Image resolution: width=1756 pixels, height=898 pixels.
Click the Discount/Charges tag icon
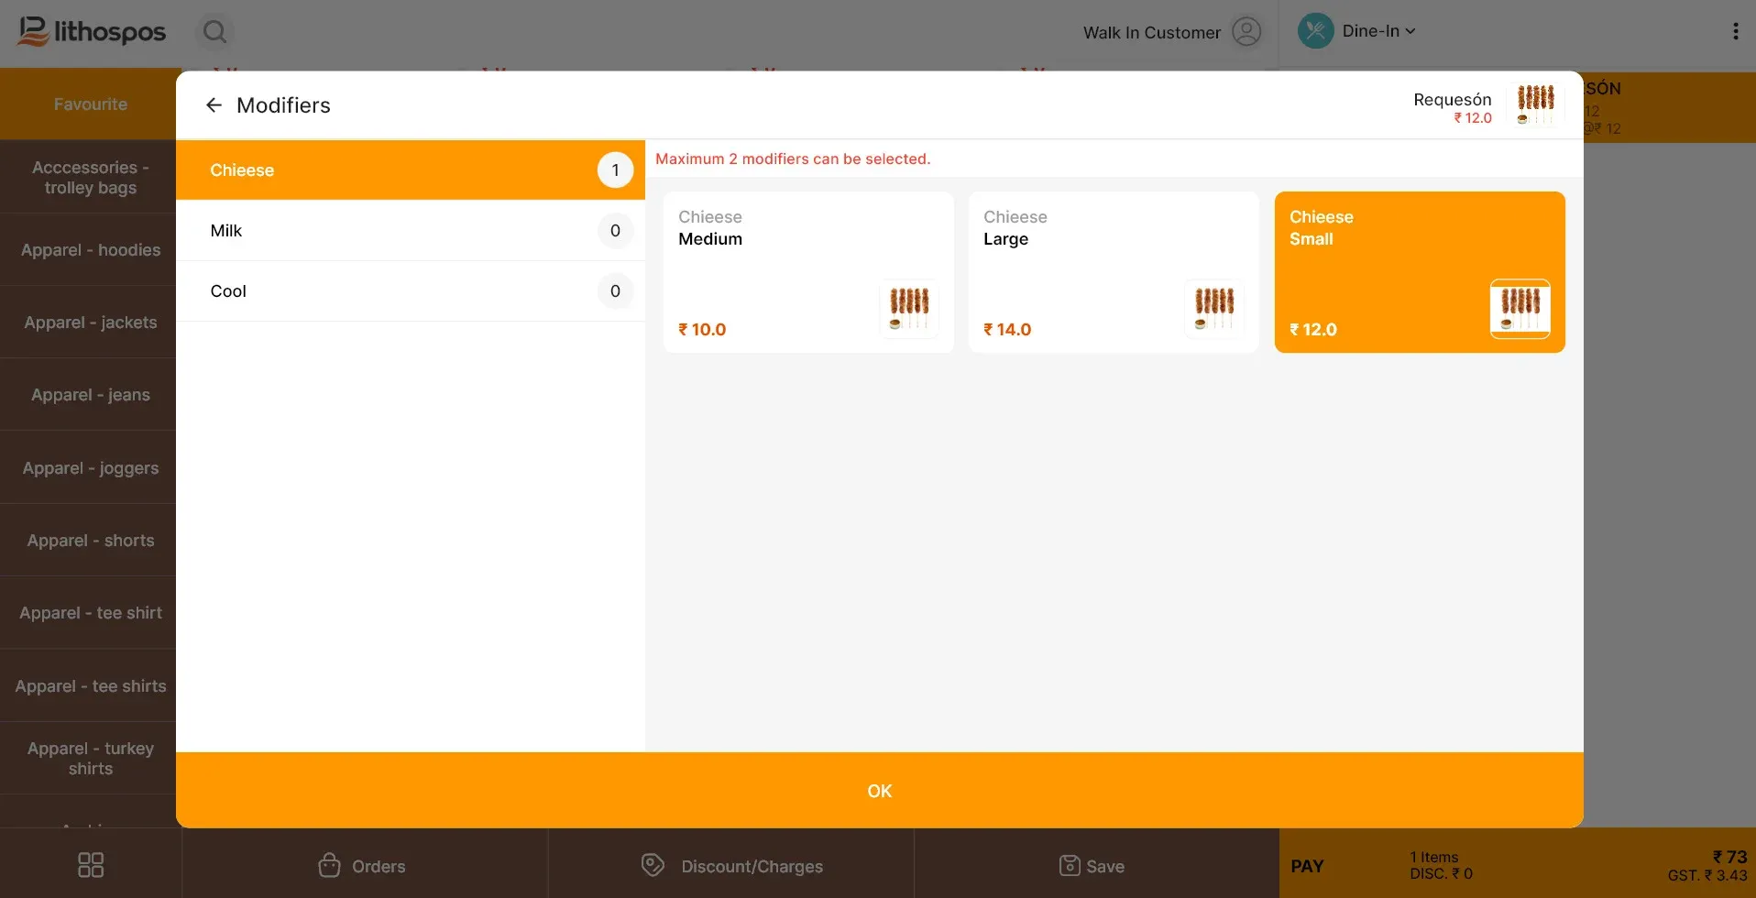[x=653, y=865]
